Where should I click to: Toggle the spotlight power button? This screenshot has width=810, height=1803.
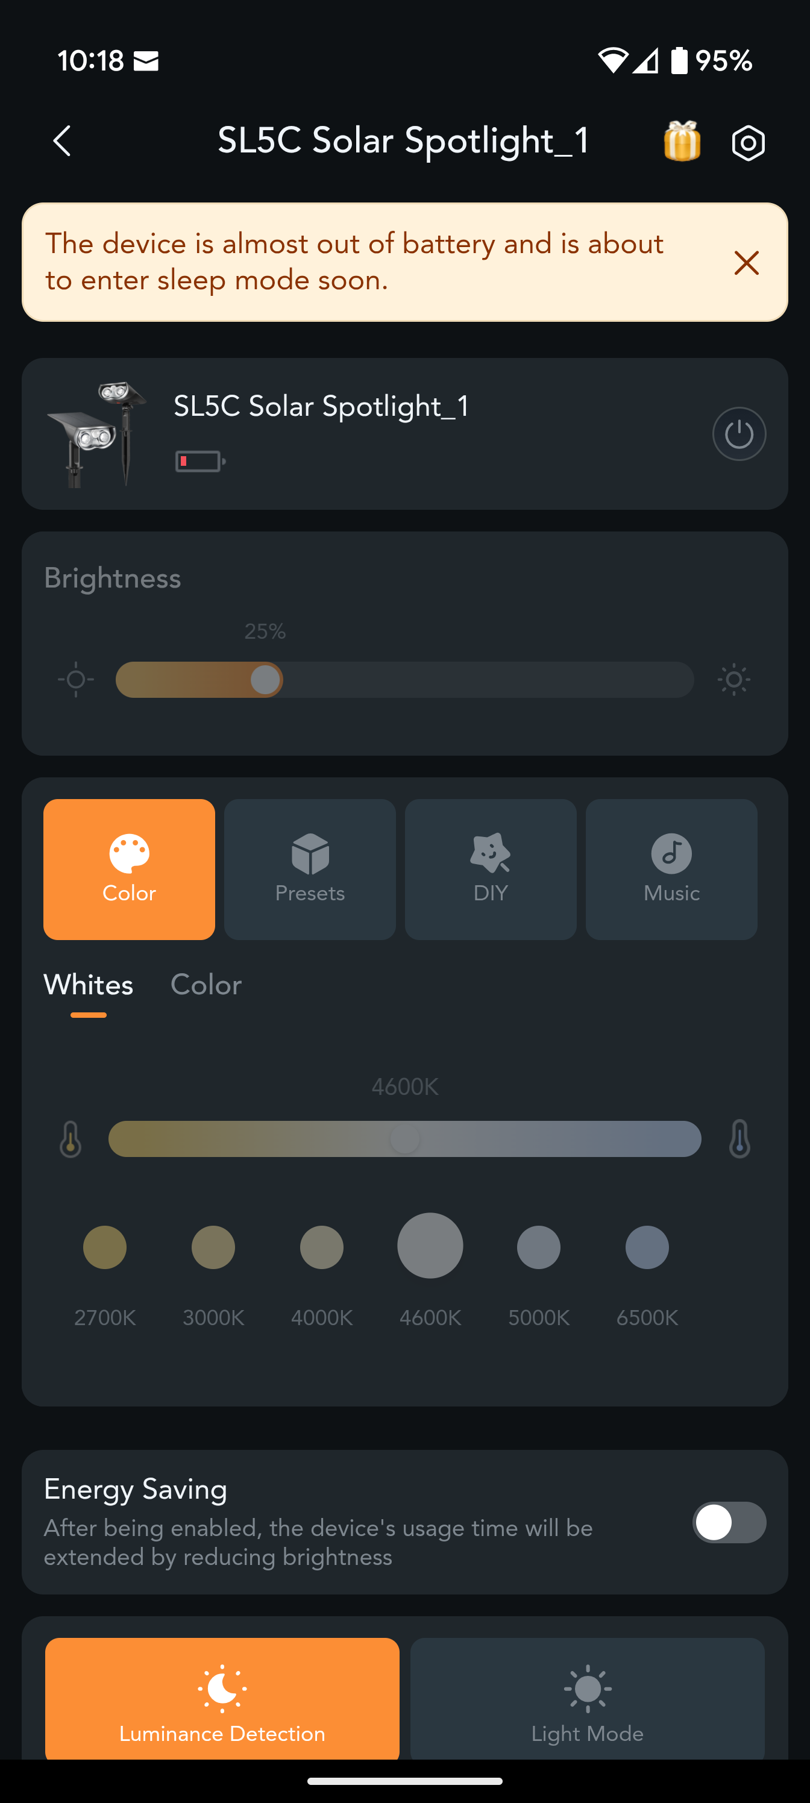point(739,434)
